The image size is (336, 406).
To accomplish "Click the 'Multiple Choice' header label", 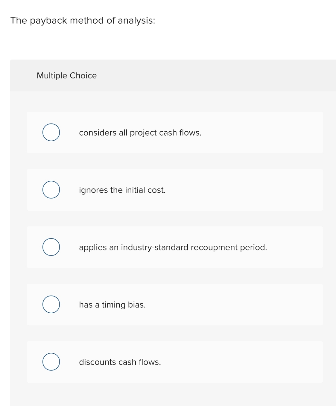I will click(66, 75).
